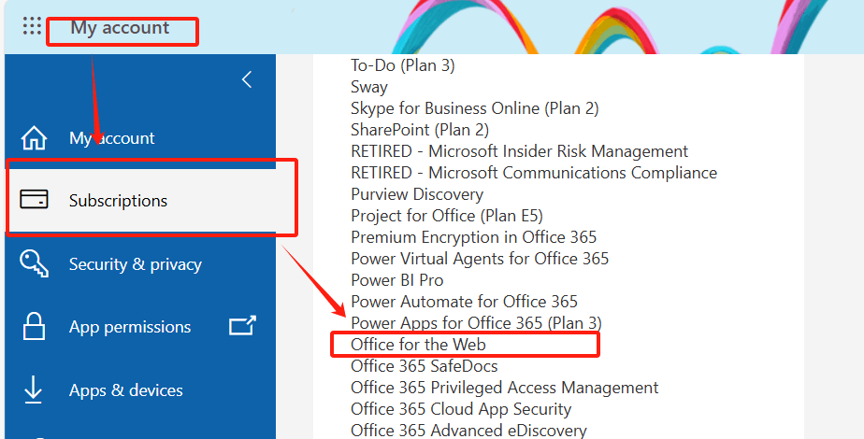Viewport: 864px width, 439px height.
Task: Select Power BI Pro entry
Action: (397, 280)
